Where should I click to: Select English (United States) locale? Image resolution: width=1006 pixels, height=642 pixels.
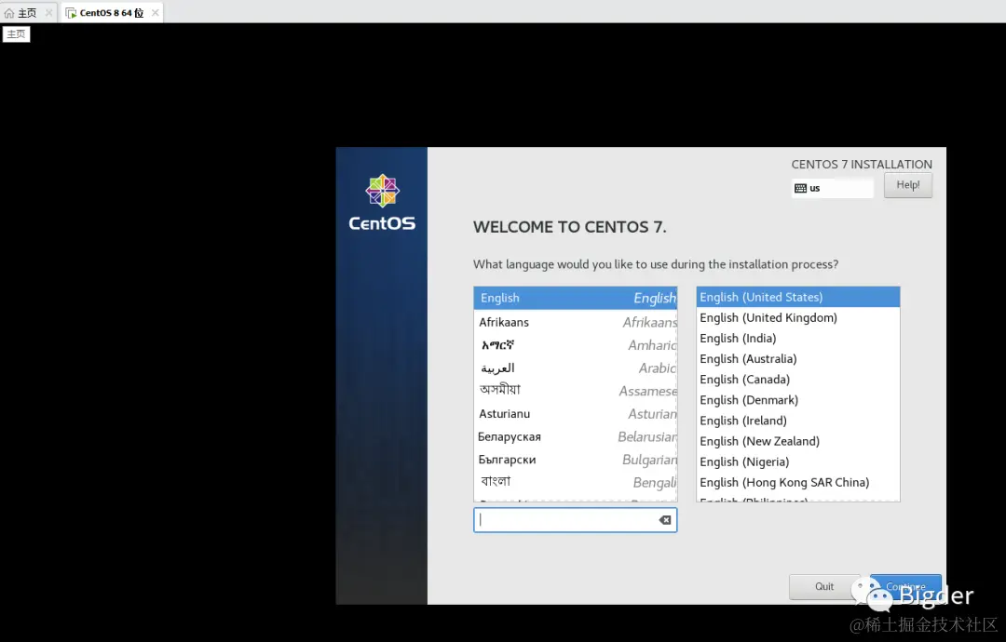click(798, 297)
